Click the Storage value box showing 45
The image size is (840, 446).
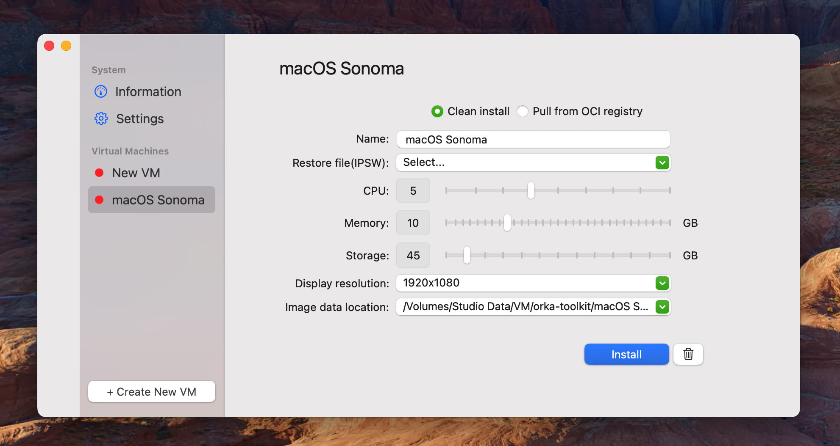[413, 255]
